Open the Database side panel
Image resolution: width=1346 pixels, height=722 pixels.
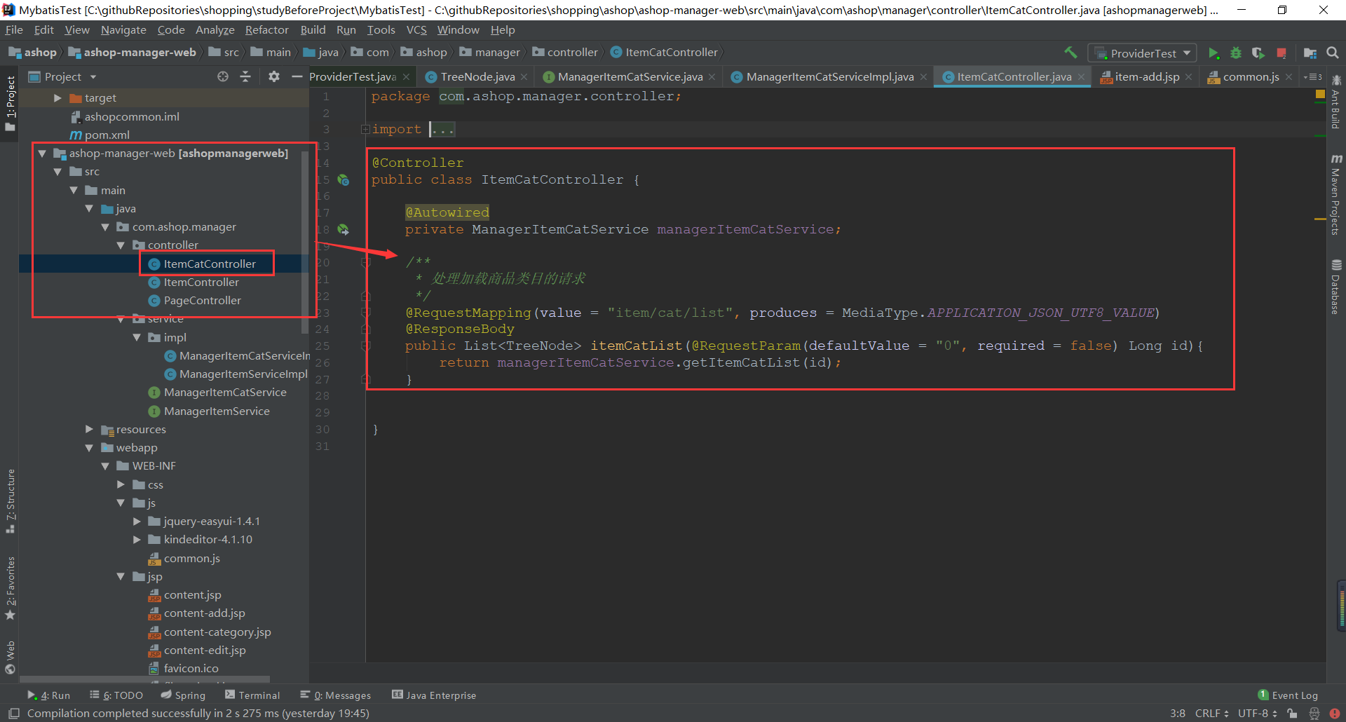[1335, 287]
